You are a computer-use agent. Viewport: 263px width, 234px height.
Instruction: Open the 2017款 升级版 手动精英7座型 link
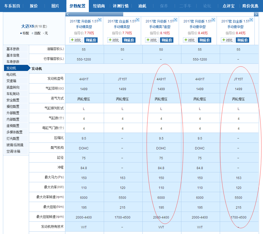(x=160, y=24)
